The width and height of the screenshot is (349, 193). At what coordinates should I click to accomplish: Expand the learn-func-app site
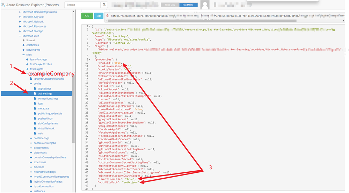click(x=27, y=59)
